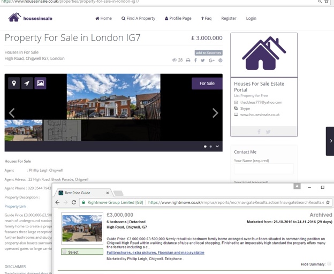334x274 pixels.
Task: Select the floorplan thumbnail
Action: (62, 130)
